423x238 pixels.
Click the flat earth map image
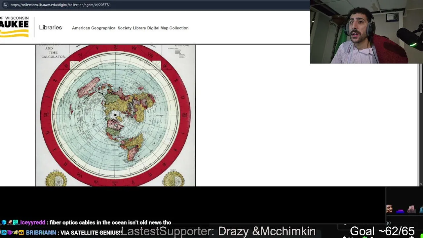pyautogui.click(x=116, y=115)
